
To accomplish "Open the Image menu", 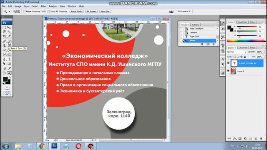I will [x=18, y=6].
